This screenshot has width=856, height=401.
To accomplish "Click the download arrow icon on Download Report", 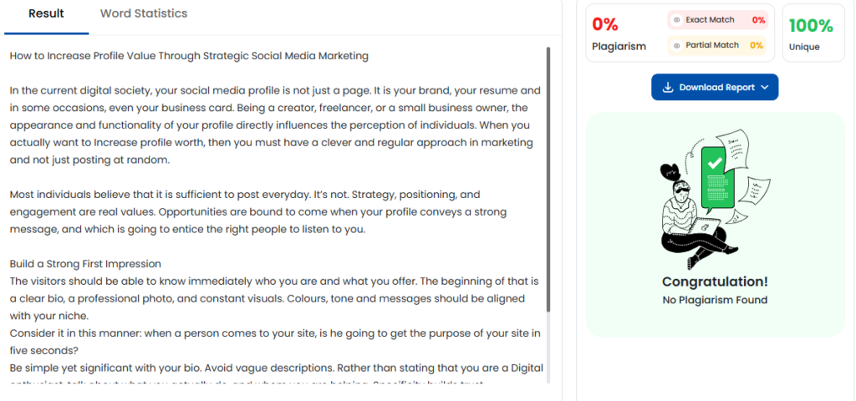I will tap(667, 88).
